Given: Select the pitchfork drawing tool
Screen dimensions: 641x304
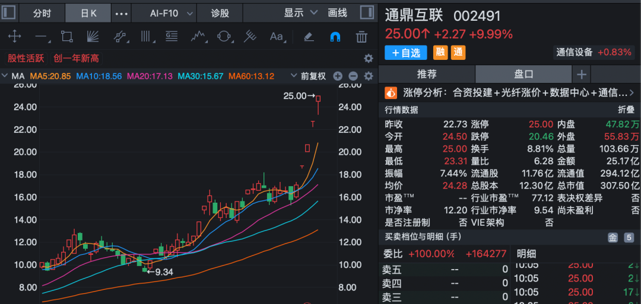Looking at the screenshot, I should pos(250,37).
